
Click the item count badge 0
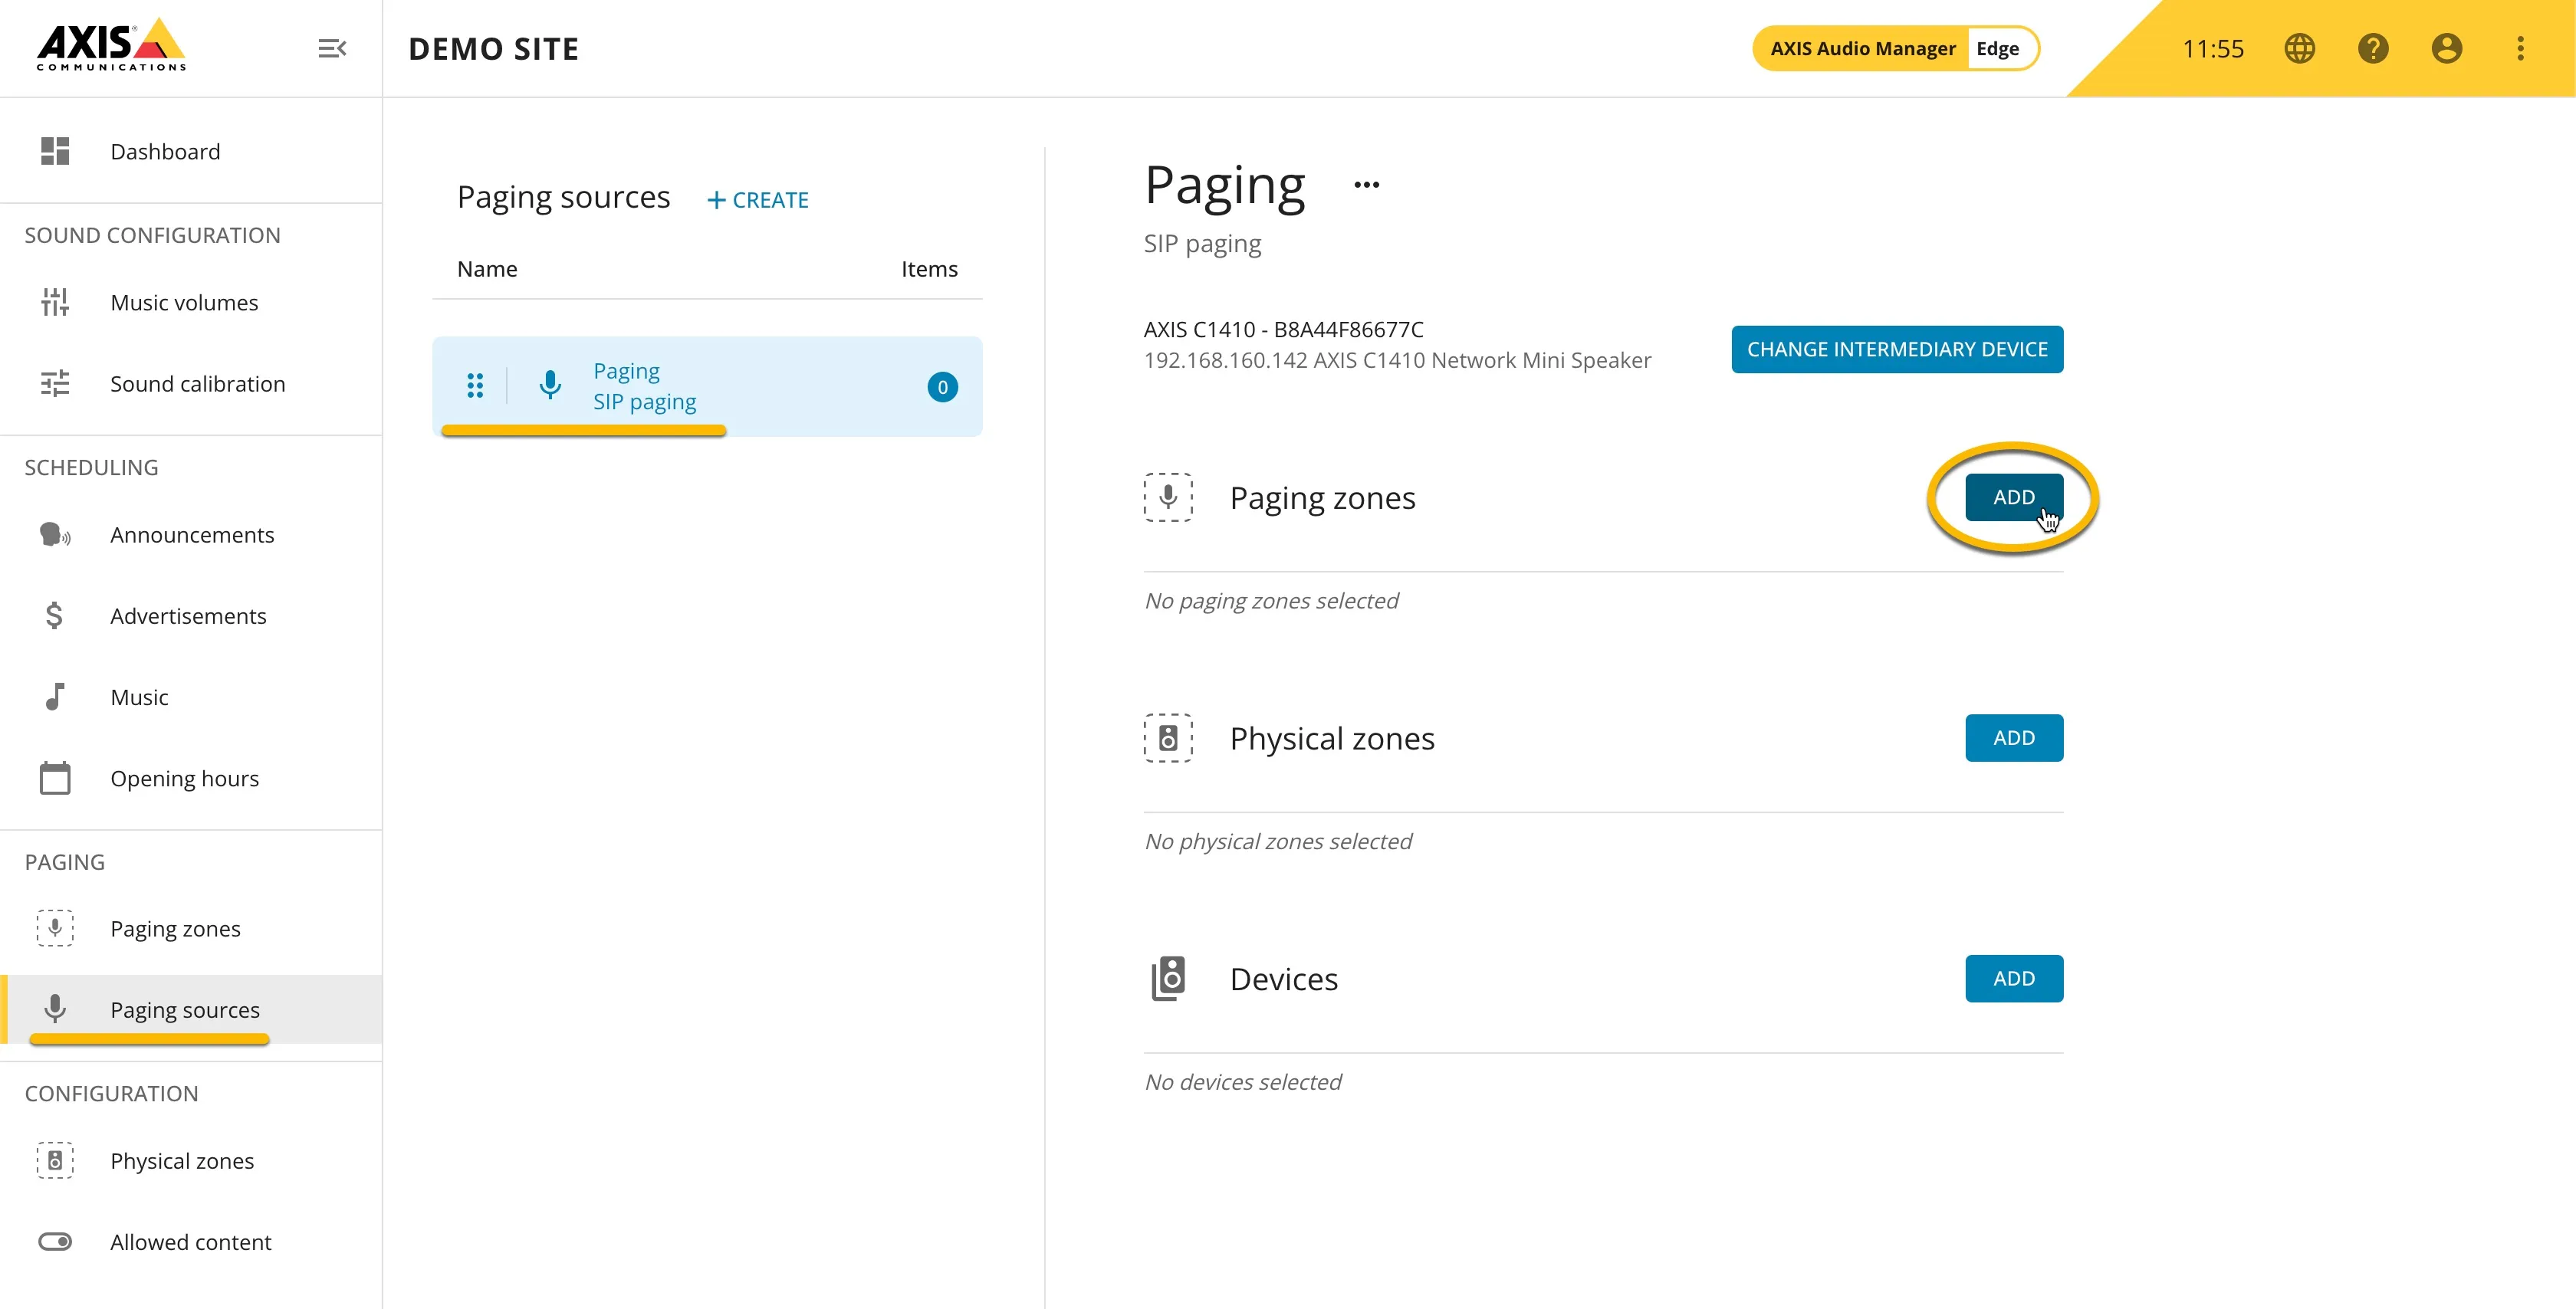click(x=942, y=387)
